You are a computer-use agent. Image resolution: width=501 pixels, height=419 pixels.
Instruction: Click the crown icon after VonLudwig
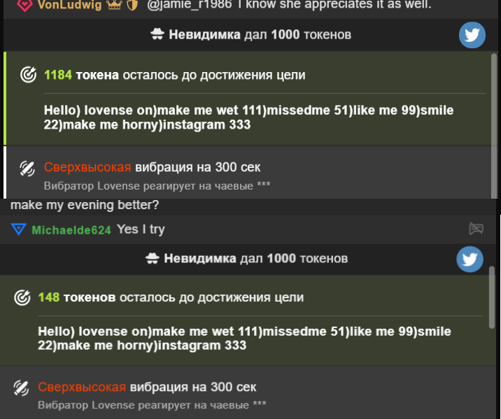[x=114, y=5]
